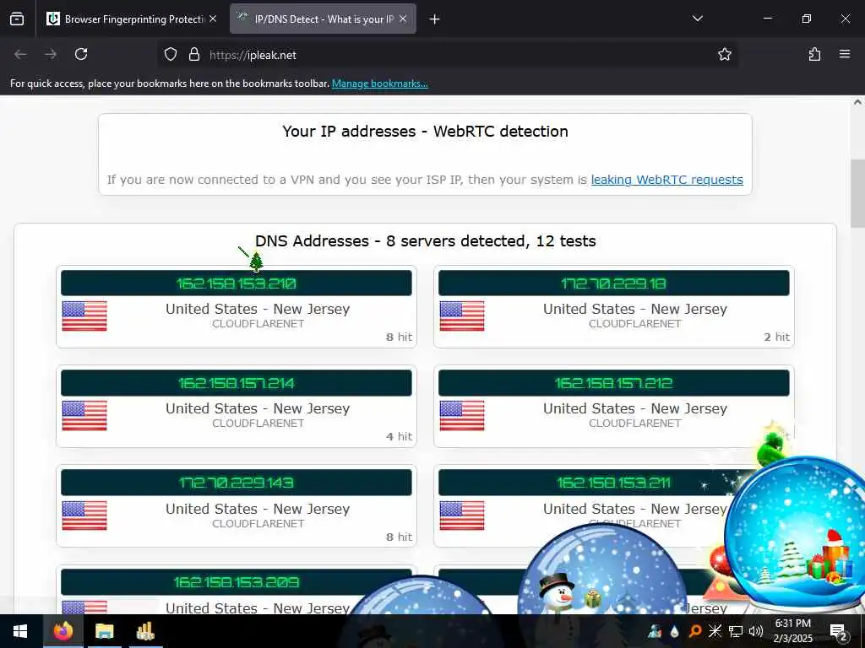The image size is (865, 648).
Task: Click the US flag beside 172.70.229.143
Action: pyautogui.click(x=84, y=516)
